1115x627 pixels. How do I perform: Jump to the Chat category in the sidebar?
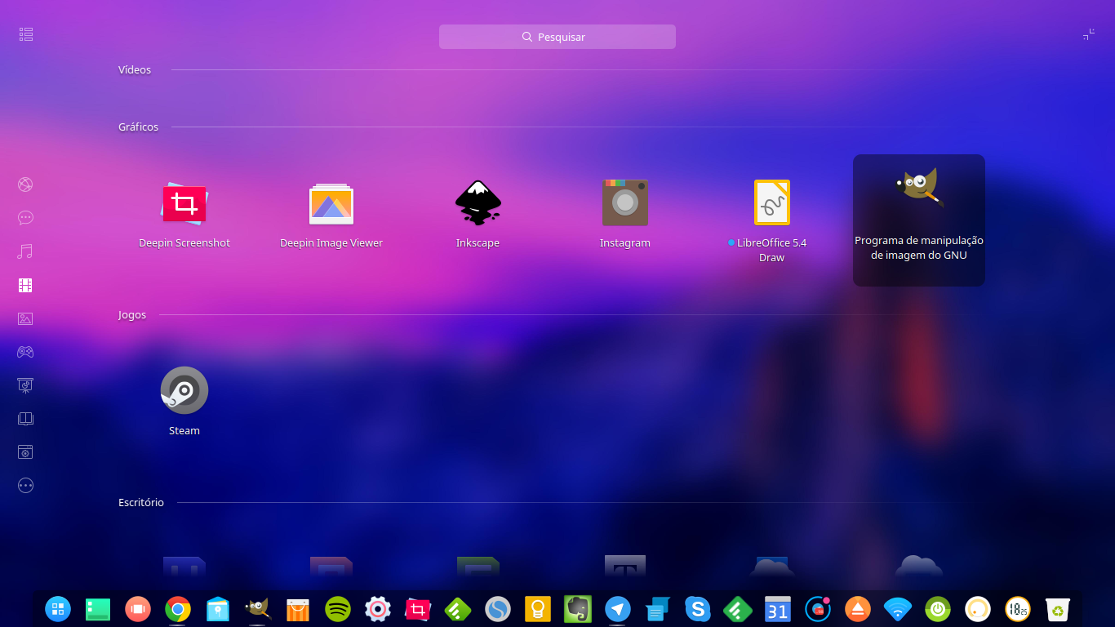(x=25, y=218)
